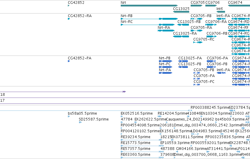The height and width of the screenshot is (159, 250).
Task: Click the RP003559201.5prime EST label
Action: click(210, 143)
